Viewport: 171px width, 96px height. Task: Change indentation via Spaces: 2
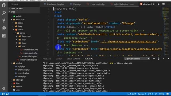point(142,94)
